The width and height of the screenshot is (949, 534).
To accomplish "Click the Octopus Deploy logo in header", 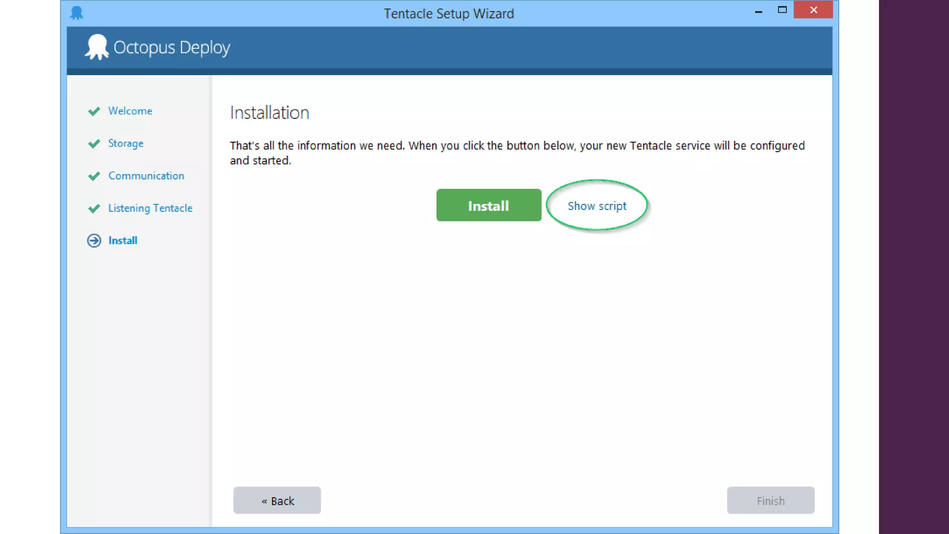I will click(x=97, y=47).
